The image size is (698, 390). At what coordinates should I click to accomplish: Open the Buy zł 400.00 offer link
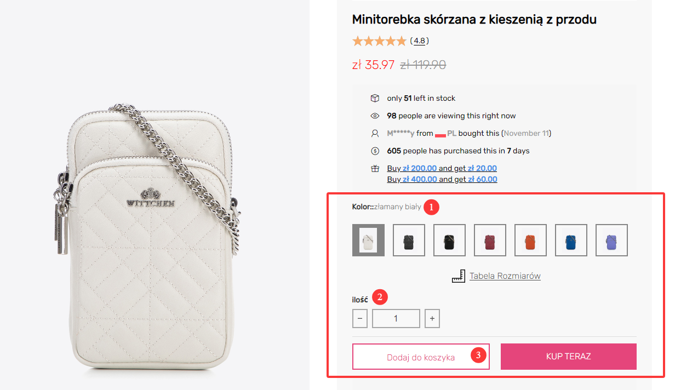[x=442, y=179]
